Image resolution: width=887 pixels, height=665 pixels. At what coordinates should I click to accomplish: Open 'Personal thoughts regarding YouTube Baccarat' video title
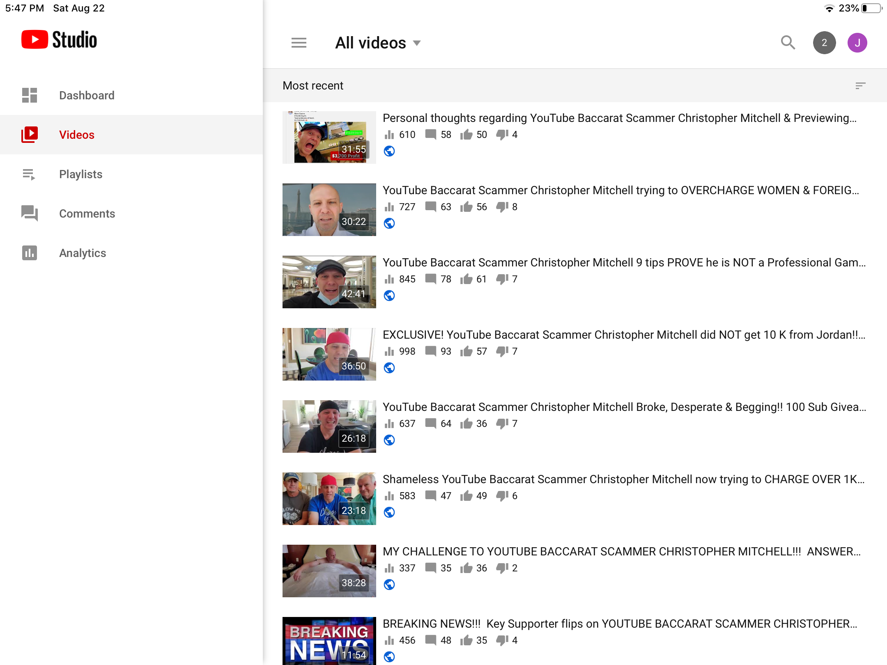pos(620,118)
